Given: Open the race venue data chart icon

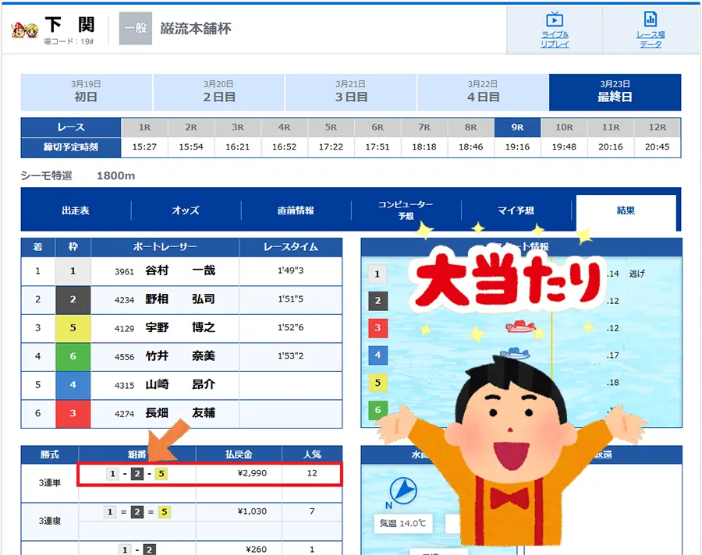Looking at the screenshot, I should (650, 20).
